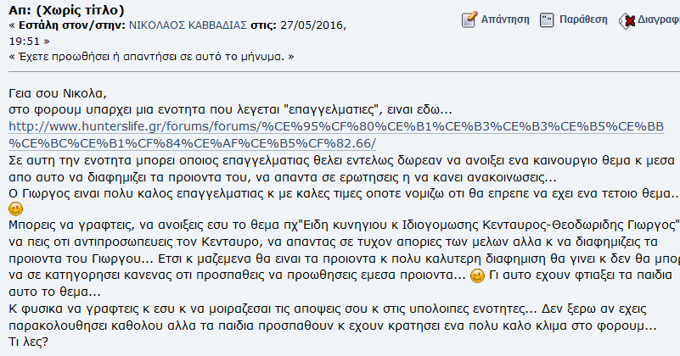Follow the hunterslife.gr forums URL

[336, 126]
